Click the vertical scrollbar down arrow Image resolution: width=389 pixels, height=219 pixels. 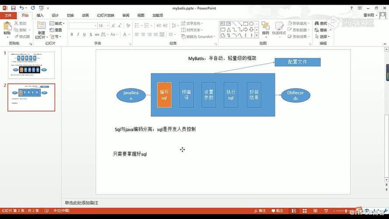[386, 180]
